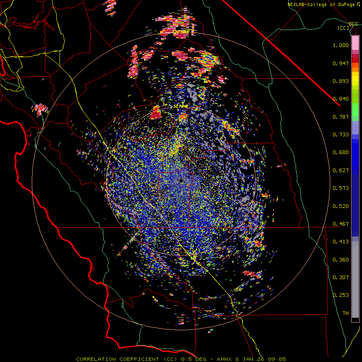Click the 0.787 scale value

tap(341, 117)
